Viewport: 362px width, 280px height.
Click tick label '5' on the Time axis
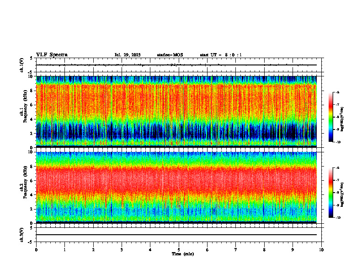pyautogui.click(x=179, y=250)
